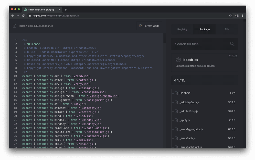Screen dimensions: 255x160
Task: Open a new browser tab
Action: 66,10
